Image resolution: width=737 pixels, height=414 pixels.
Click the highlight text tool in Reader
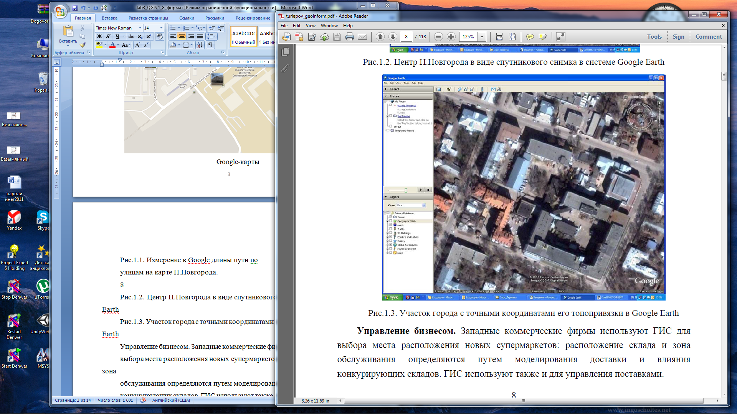[542, 37]
